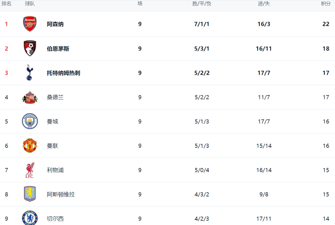Click the 胜/平/负 column header

coord(202,4)
